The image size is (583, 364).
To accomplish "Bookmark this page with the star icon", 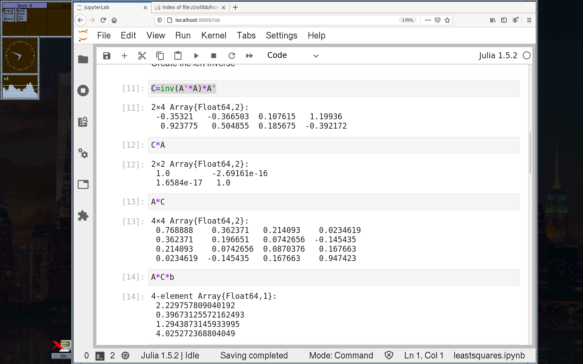I will (x=447, y=20).
